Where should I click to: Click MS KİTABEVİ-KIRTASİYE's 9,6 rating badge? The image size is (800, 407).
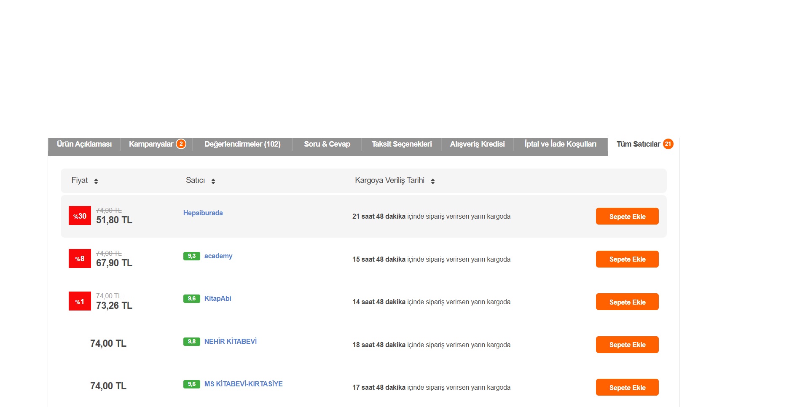point(192,384)
